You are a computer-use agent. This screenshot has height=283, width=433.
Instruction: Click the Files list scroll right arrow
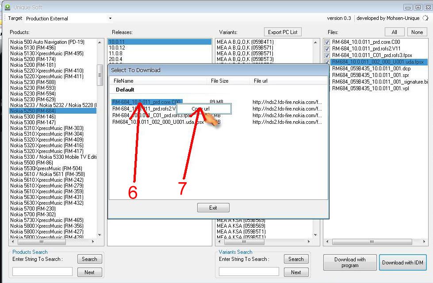click(424, 242)
